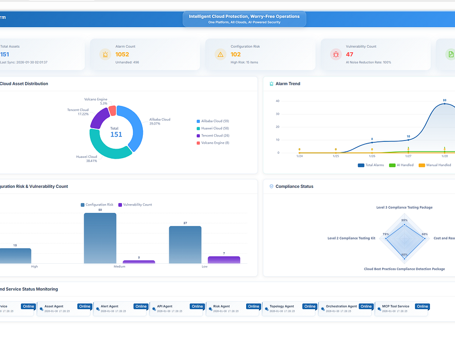Click the 'Intelligent Cloud Protection' banner
The width and height of the screenshot is (455, 341).
click(244, 19)
